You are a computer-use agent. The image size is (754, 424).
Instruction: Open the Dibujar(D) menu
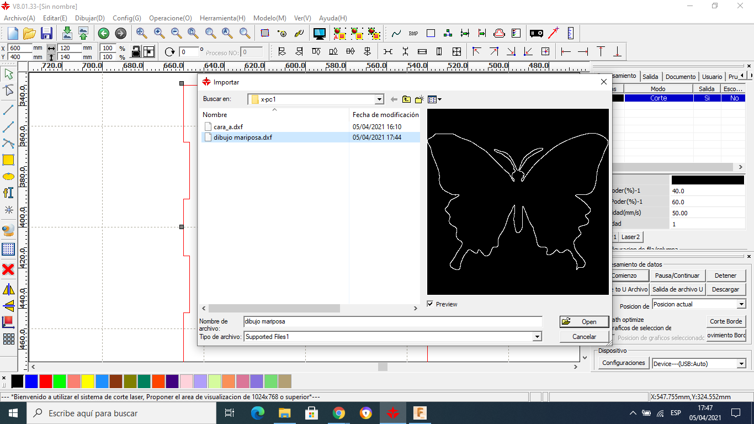point(90,18)
